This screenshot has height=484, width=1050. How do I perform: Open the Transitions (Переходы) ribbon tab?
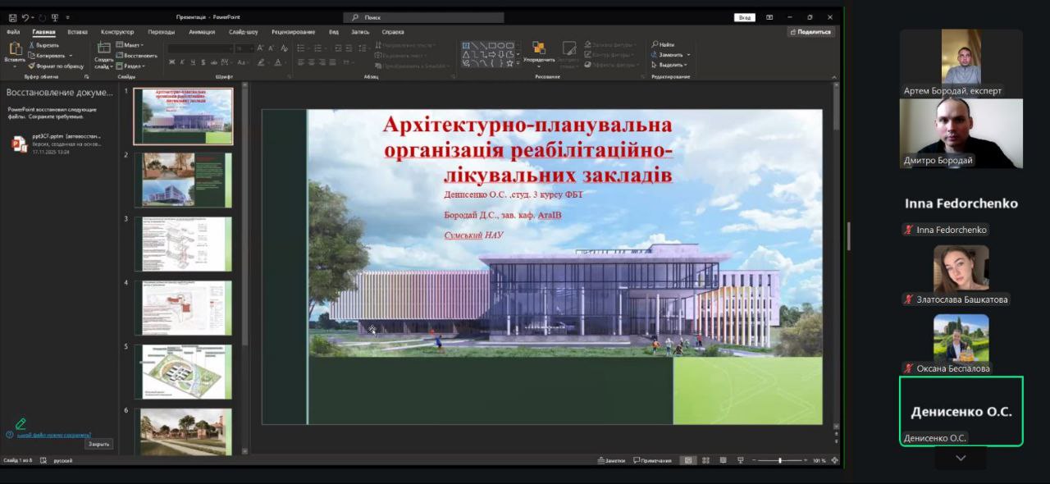click(x=161, y=32)
